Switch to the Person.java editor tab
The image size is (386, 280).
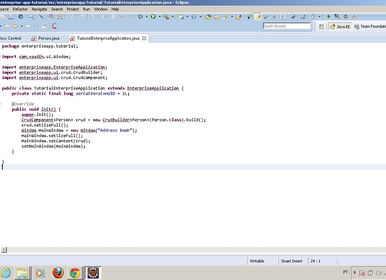coord(48,38)
